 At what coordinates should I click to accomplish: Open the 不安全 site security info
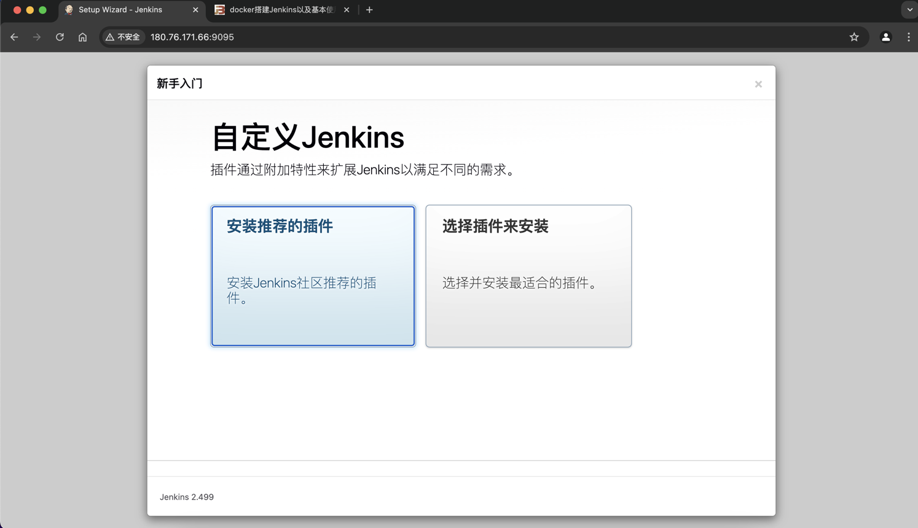123,37
